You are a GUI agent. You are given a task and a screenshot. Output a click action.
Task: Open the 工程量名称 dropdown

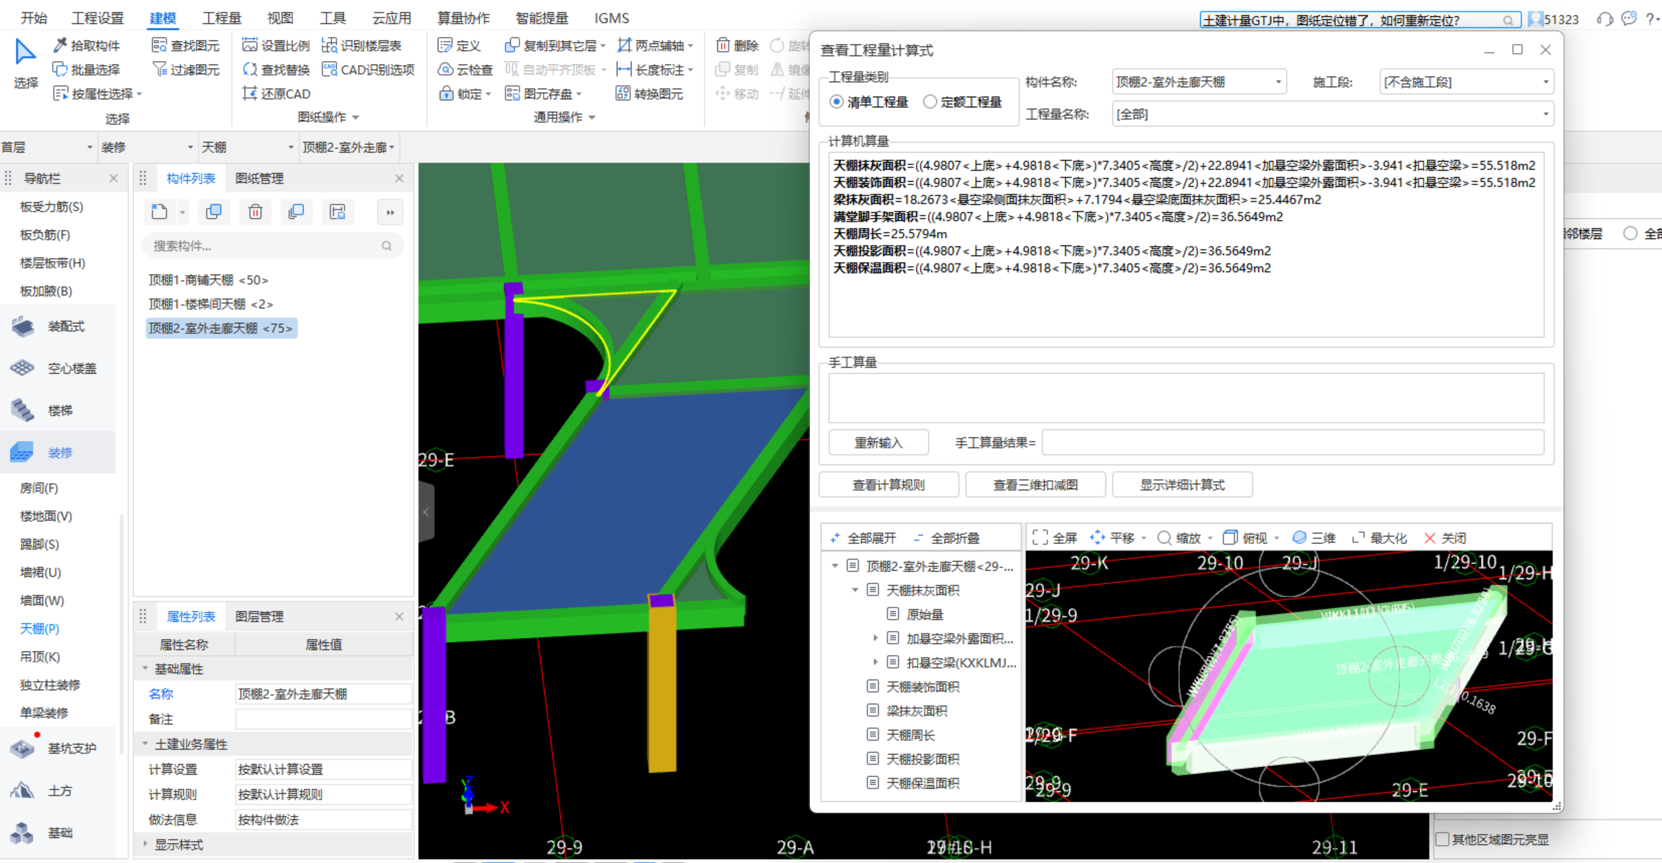click(x=1332, y=114)
